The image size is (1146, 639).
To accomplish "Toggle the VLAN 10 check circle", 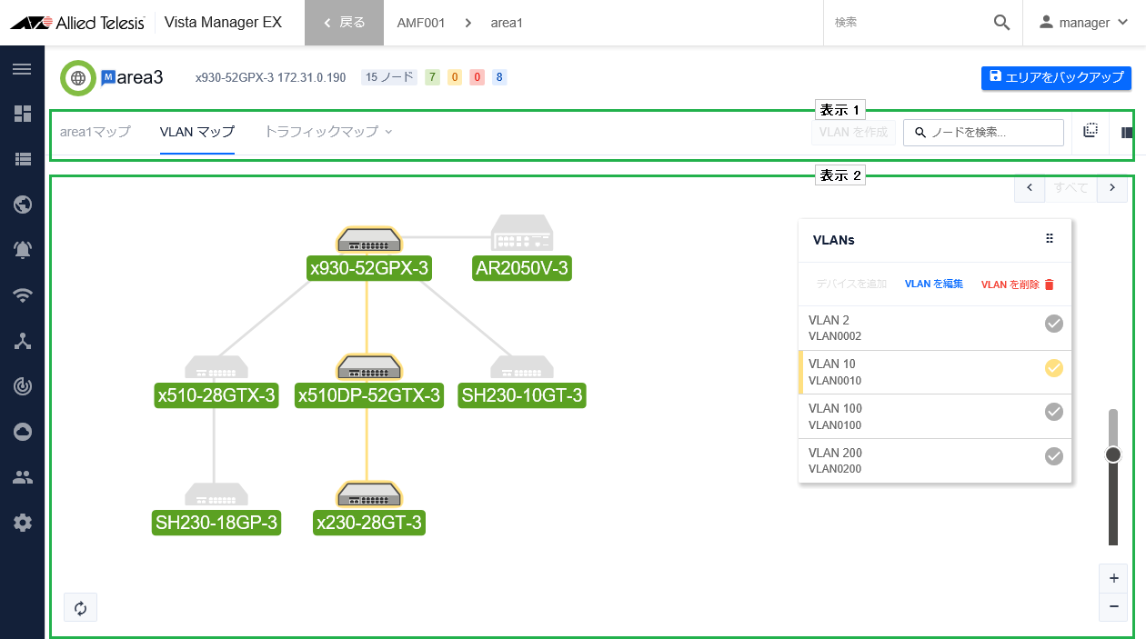I will tap(1054, 368).
